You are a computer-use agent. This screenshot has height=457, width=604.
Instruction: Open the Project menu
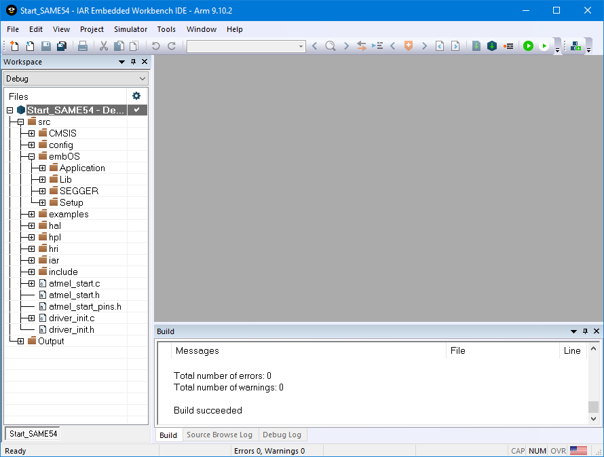[x=92, y=29]
